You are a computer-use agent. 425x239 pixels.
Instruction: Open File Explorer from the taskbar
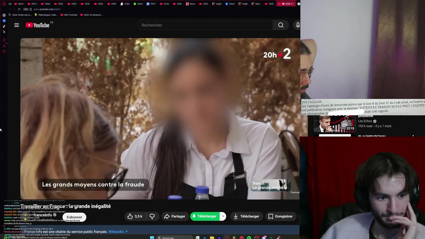pos(212,237)
